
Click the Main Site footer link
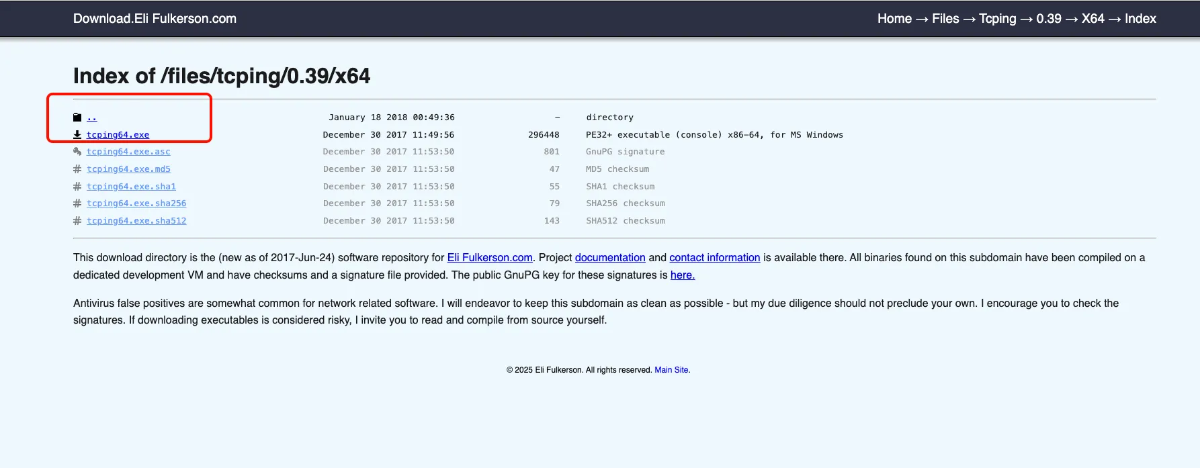(x=671, y=370)
